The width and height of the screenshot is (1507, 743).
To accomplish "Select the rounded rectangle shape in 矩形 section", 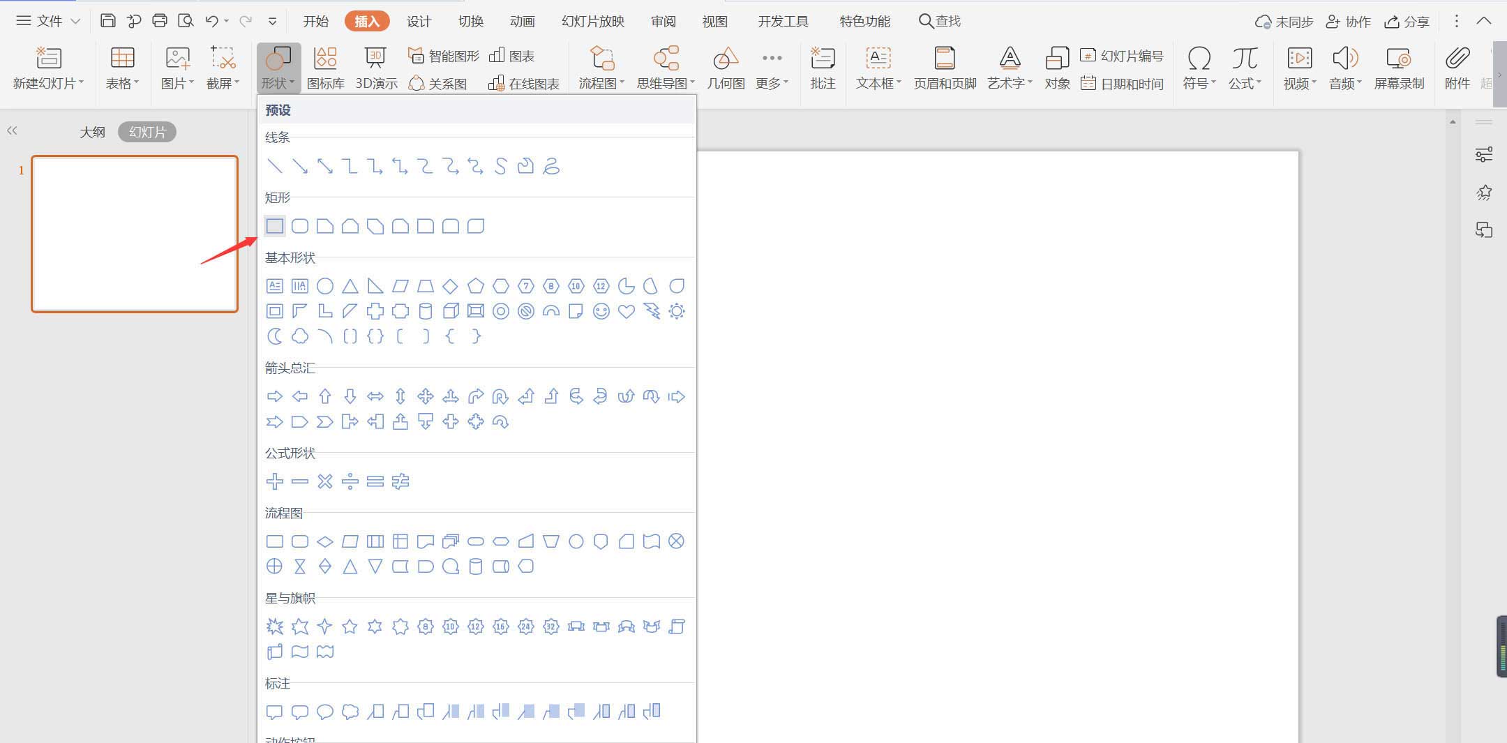I will coord(300,226).
